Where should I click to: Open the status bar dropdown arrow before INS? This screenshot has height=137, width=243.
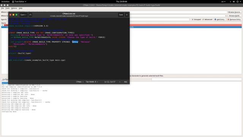120,82
